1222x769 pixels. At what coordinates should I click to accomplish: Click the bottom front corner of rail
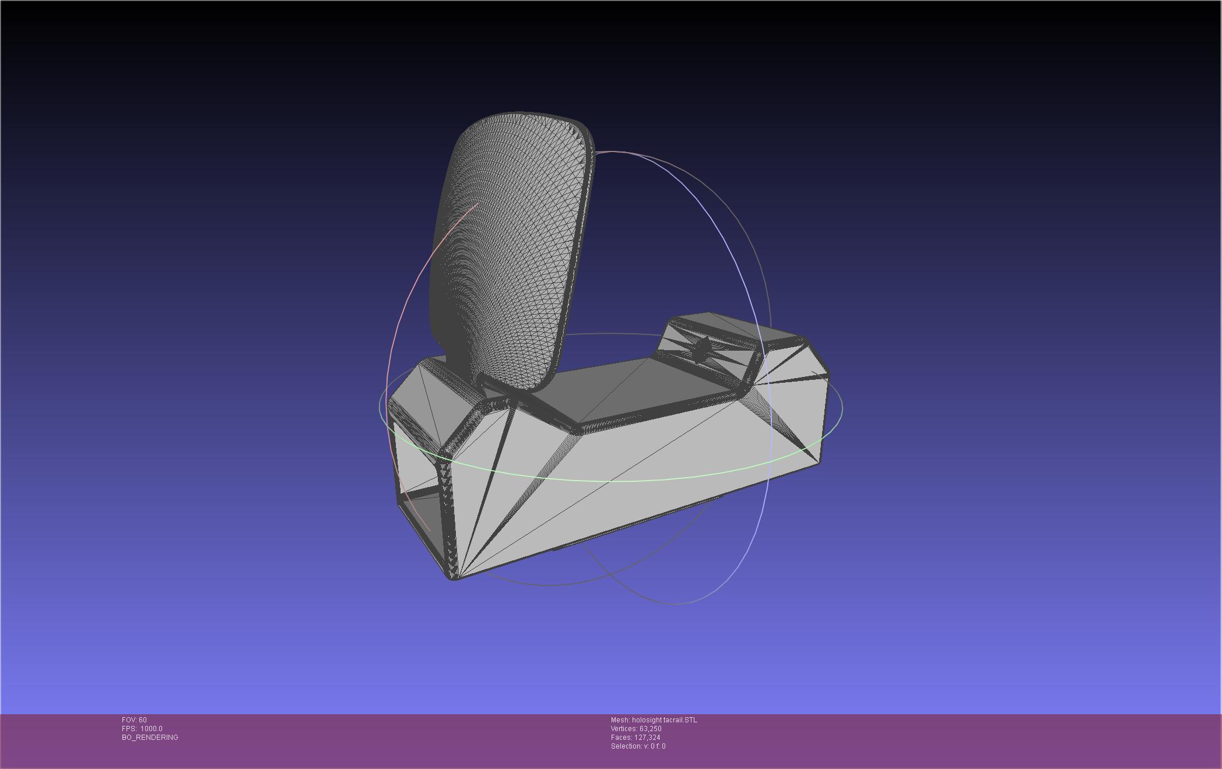click(454, 577)
